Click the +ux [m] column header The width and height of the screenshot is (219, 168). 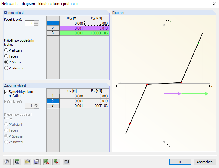click(x=72, y=18)
